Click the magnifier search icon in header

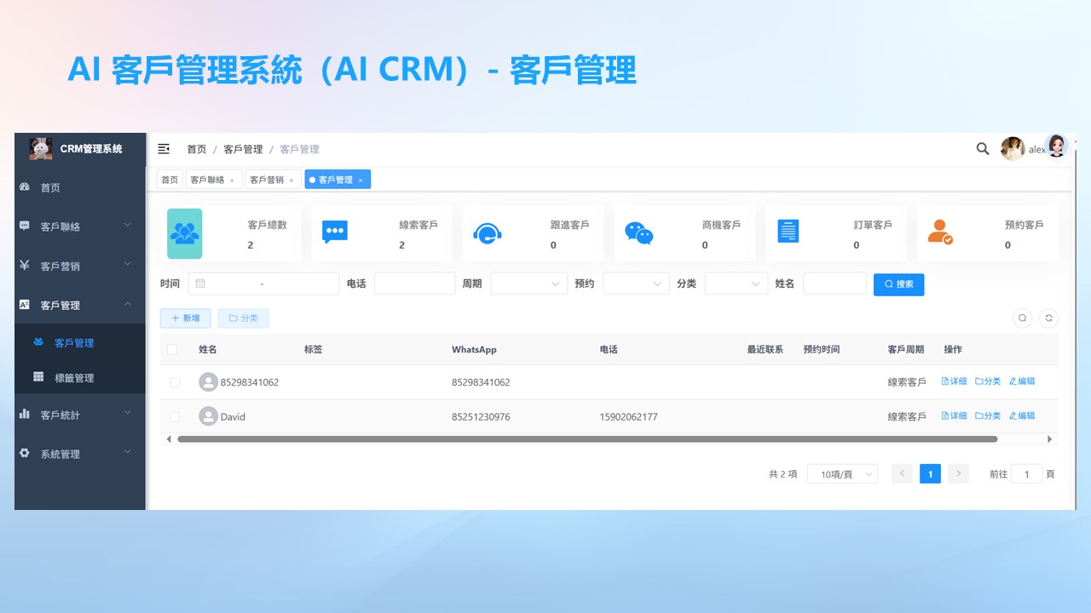point(982,149)
